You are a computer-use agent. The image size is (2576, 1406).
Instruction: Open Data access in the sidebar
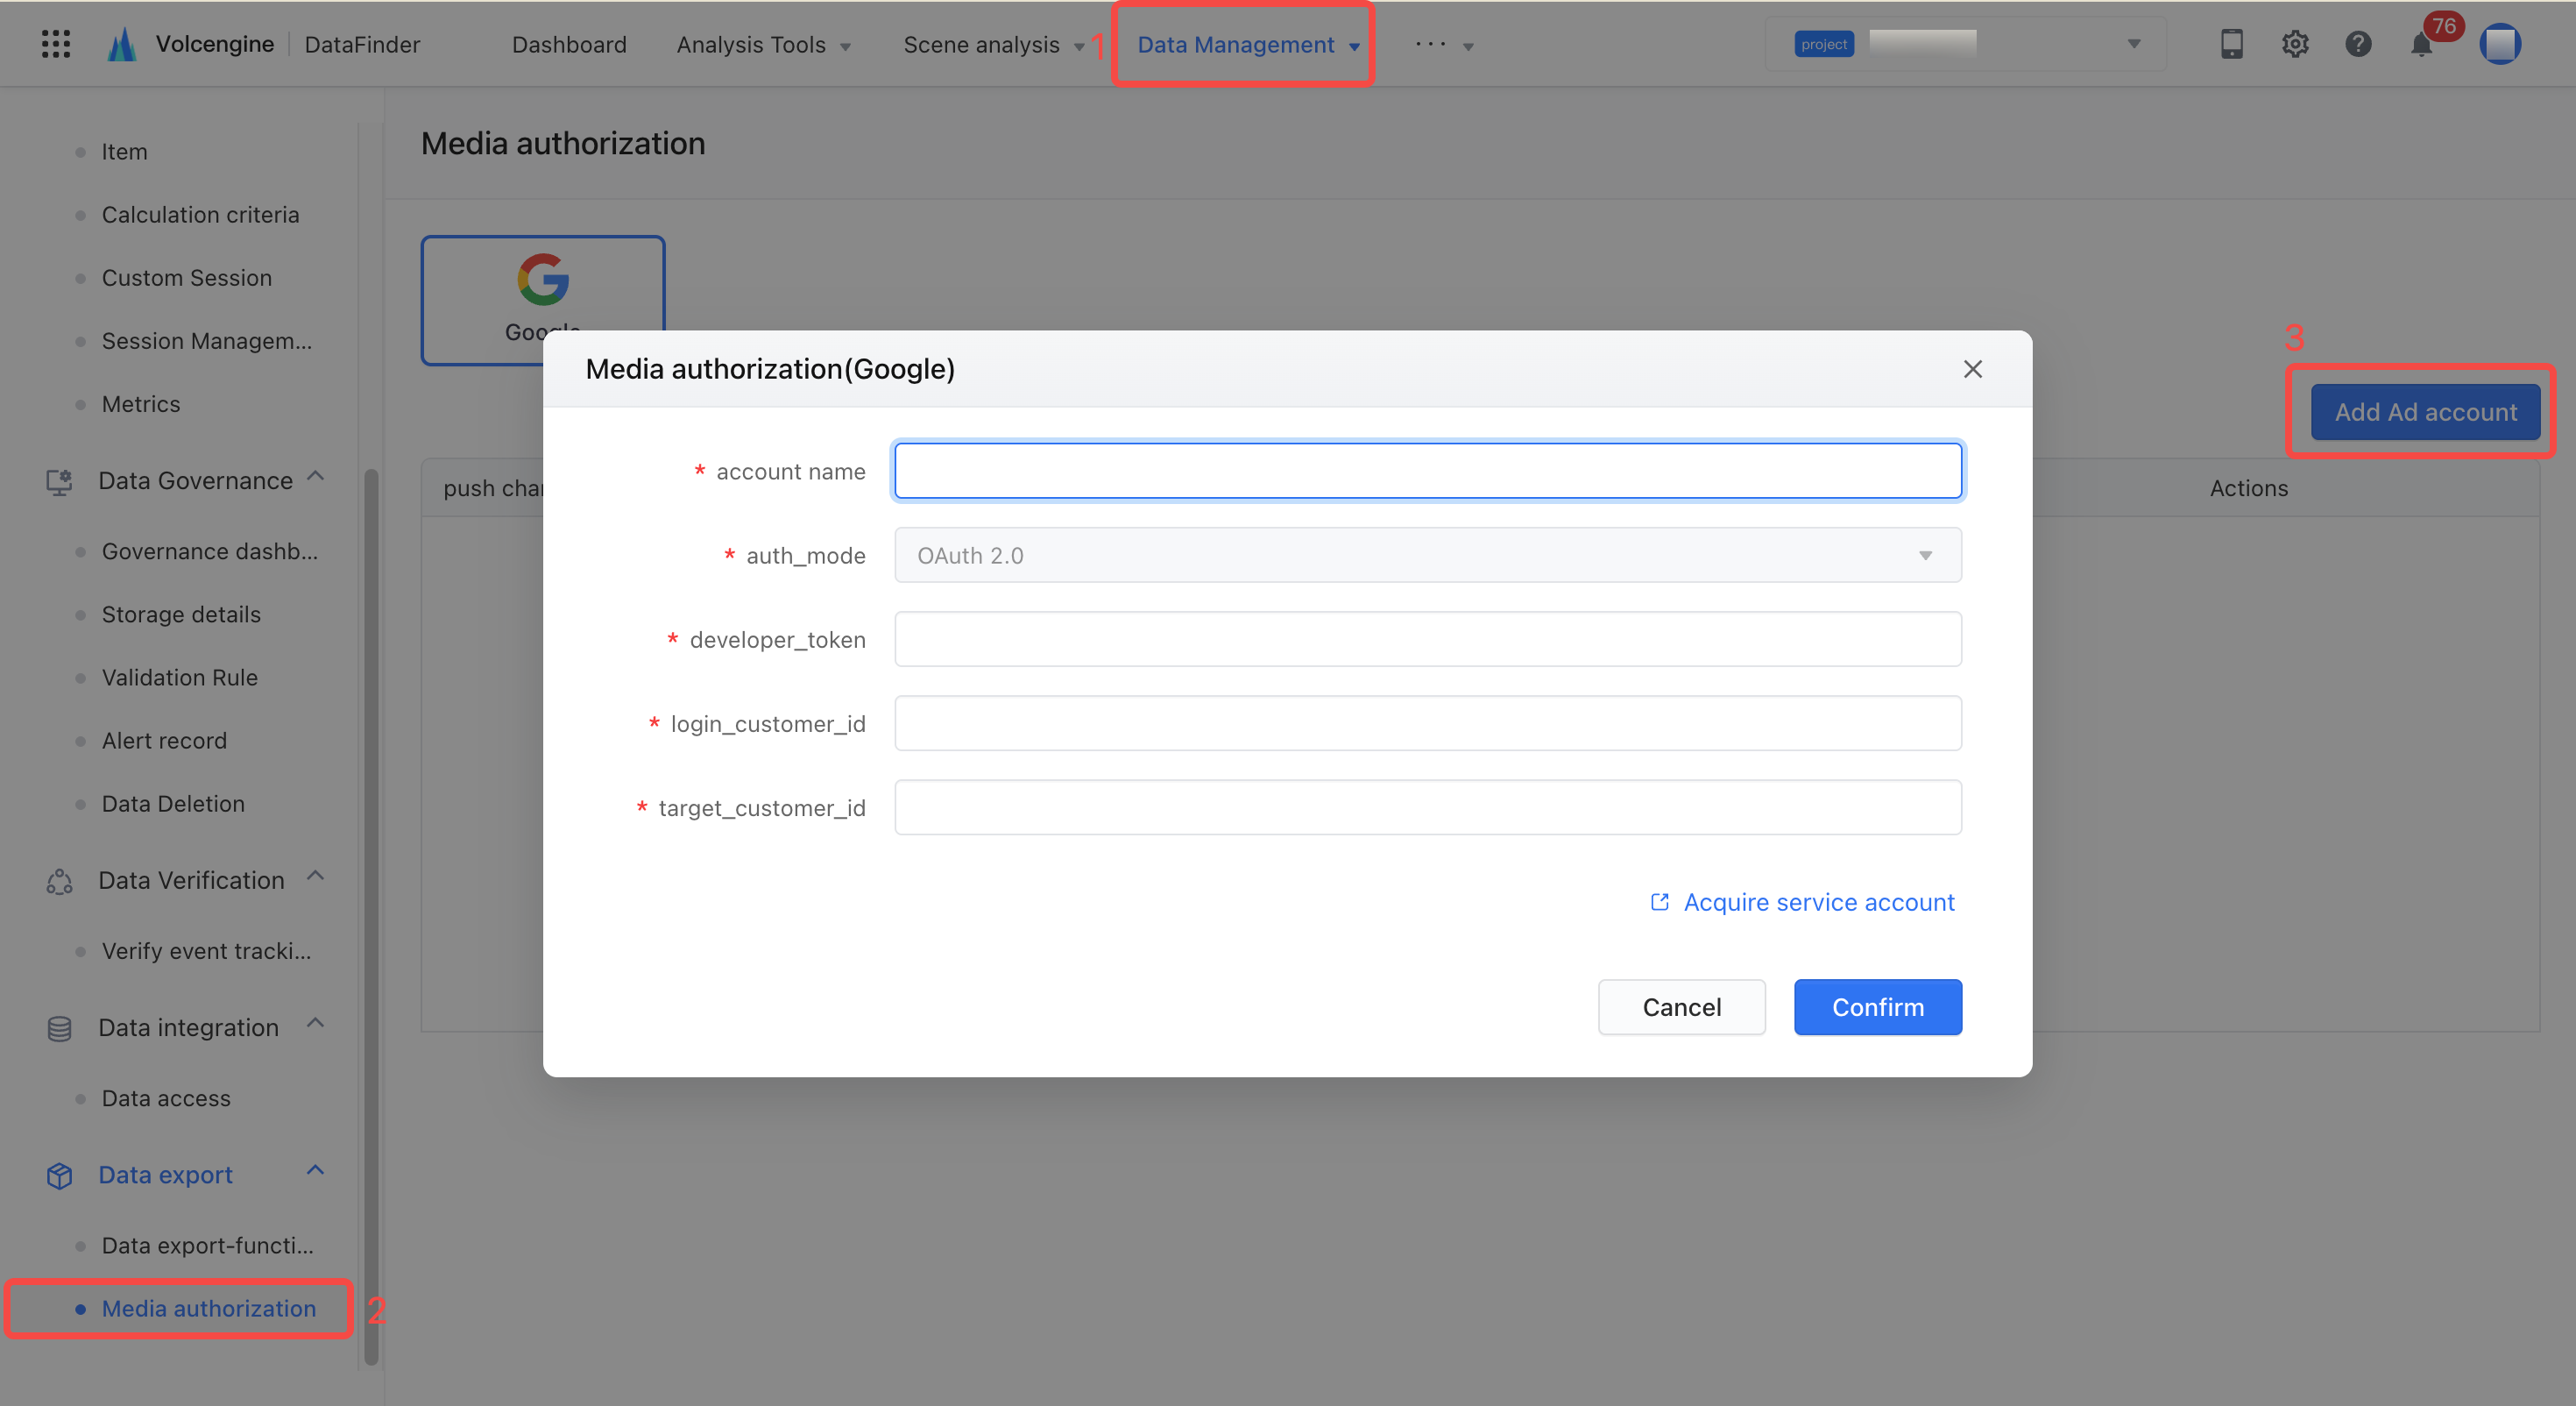(165, 1099)
